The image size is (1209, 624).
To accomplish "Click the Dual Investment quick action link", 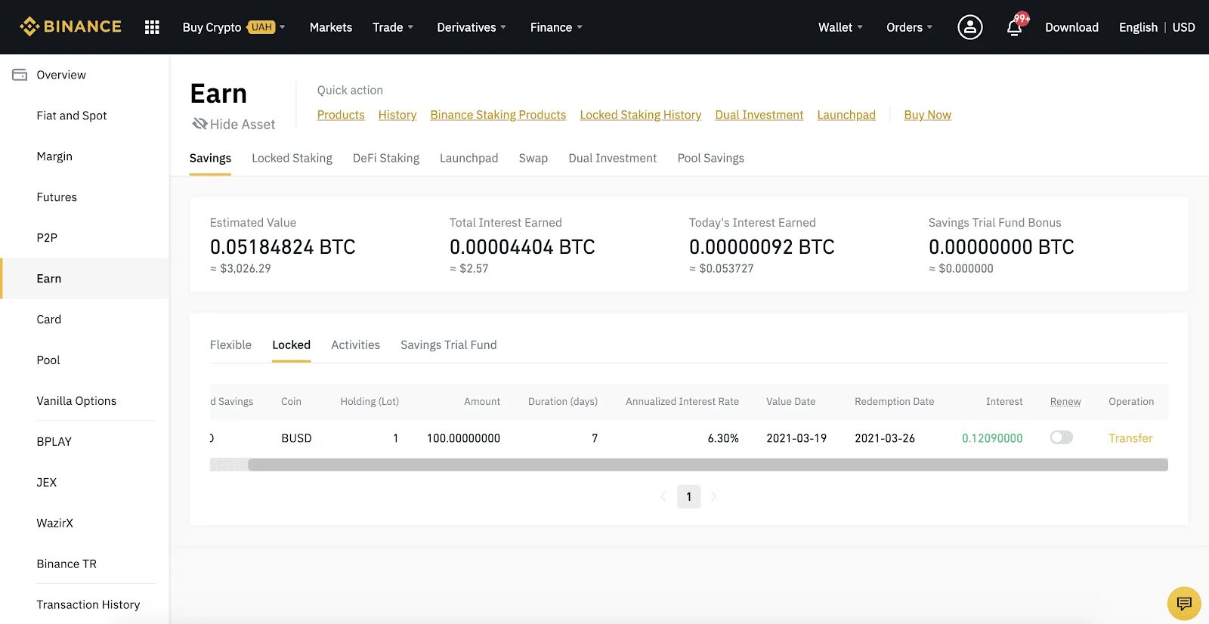I will [759, 115].
